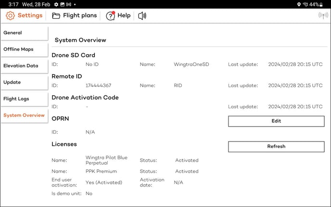Click Activated status of Wingtra Pilot Blue

(187, 160)
